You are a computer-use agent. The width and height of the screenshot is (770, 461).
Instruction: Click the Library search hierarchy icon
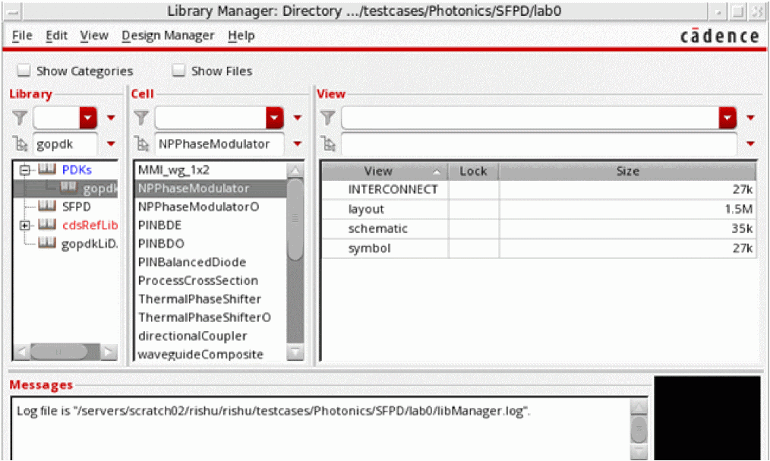point(21,144)
